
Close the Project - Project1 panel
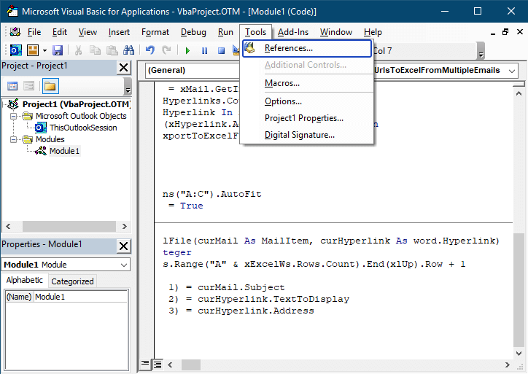(123, 67)
